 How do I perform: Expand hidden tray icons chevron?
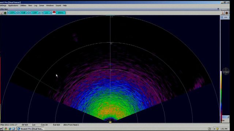pyautogui.click(x=215, y=129)
